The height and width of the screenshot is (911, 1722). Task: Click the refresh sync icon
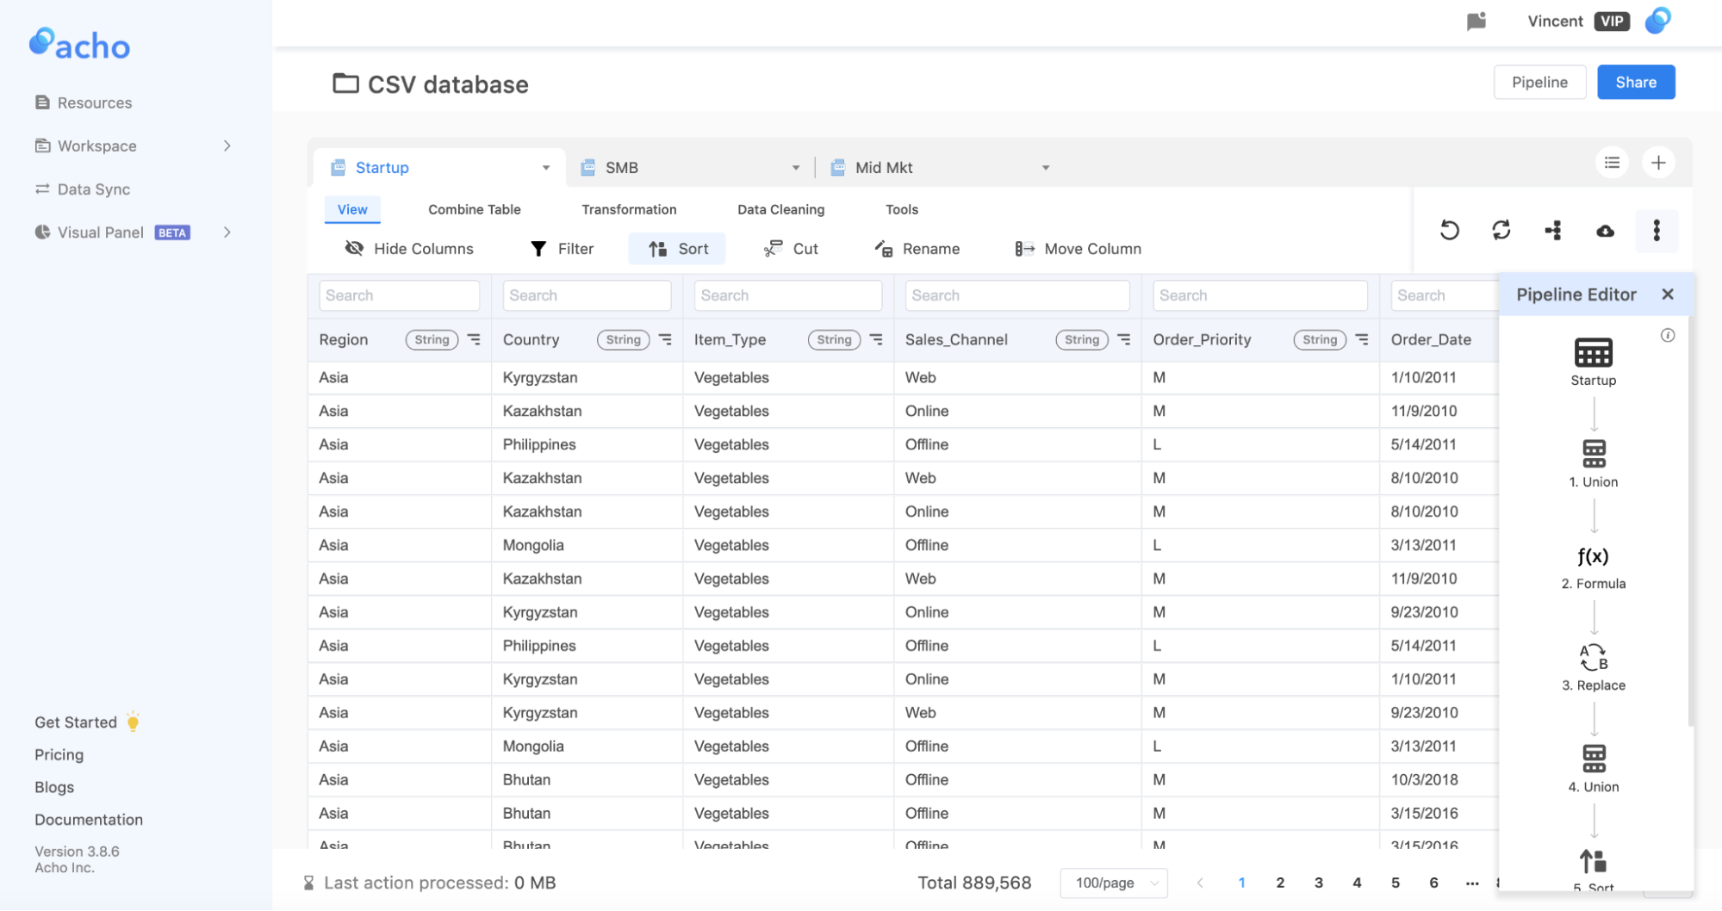[1501, 230]
